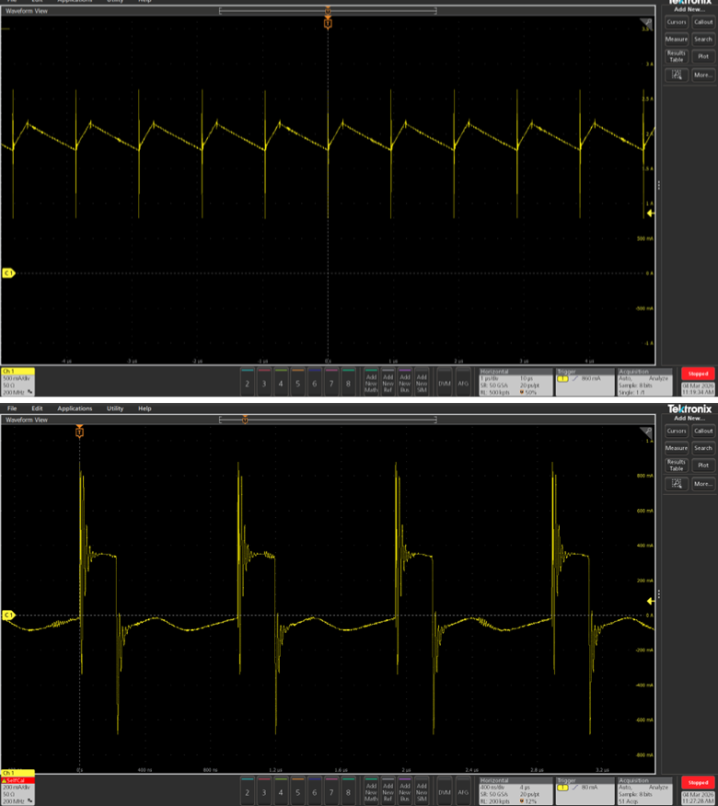Click the Measure button in lower scope
This screenshot has width=718, height=806.
677,448
